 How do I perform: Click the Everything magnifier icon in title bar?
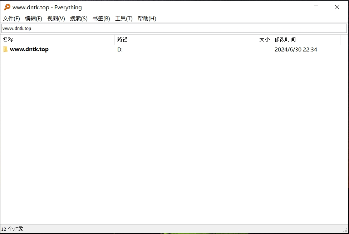7,7
